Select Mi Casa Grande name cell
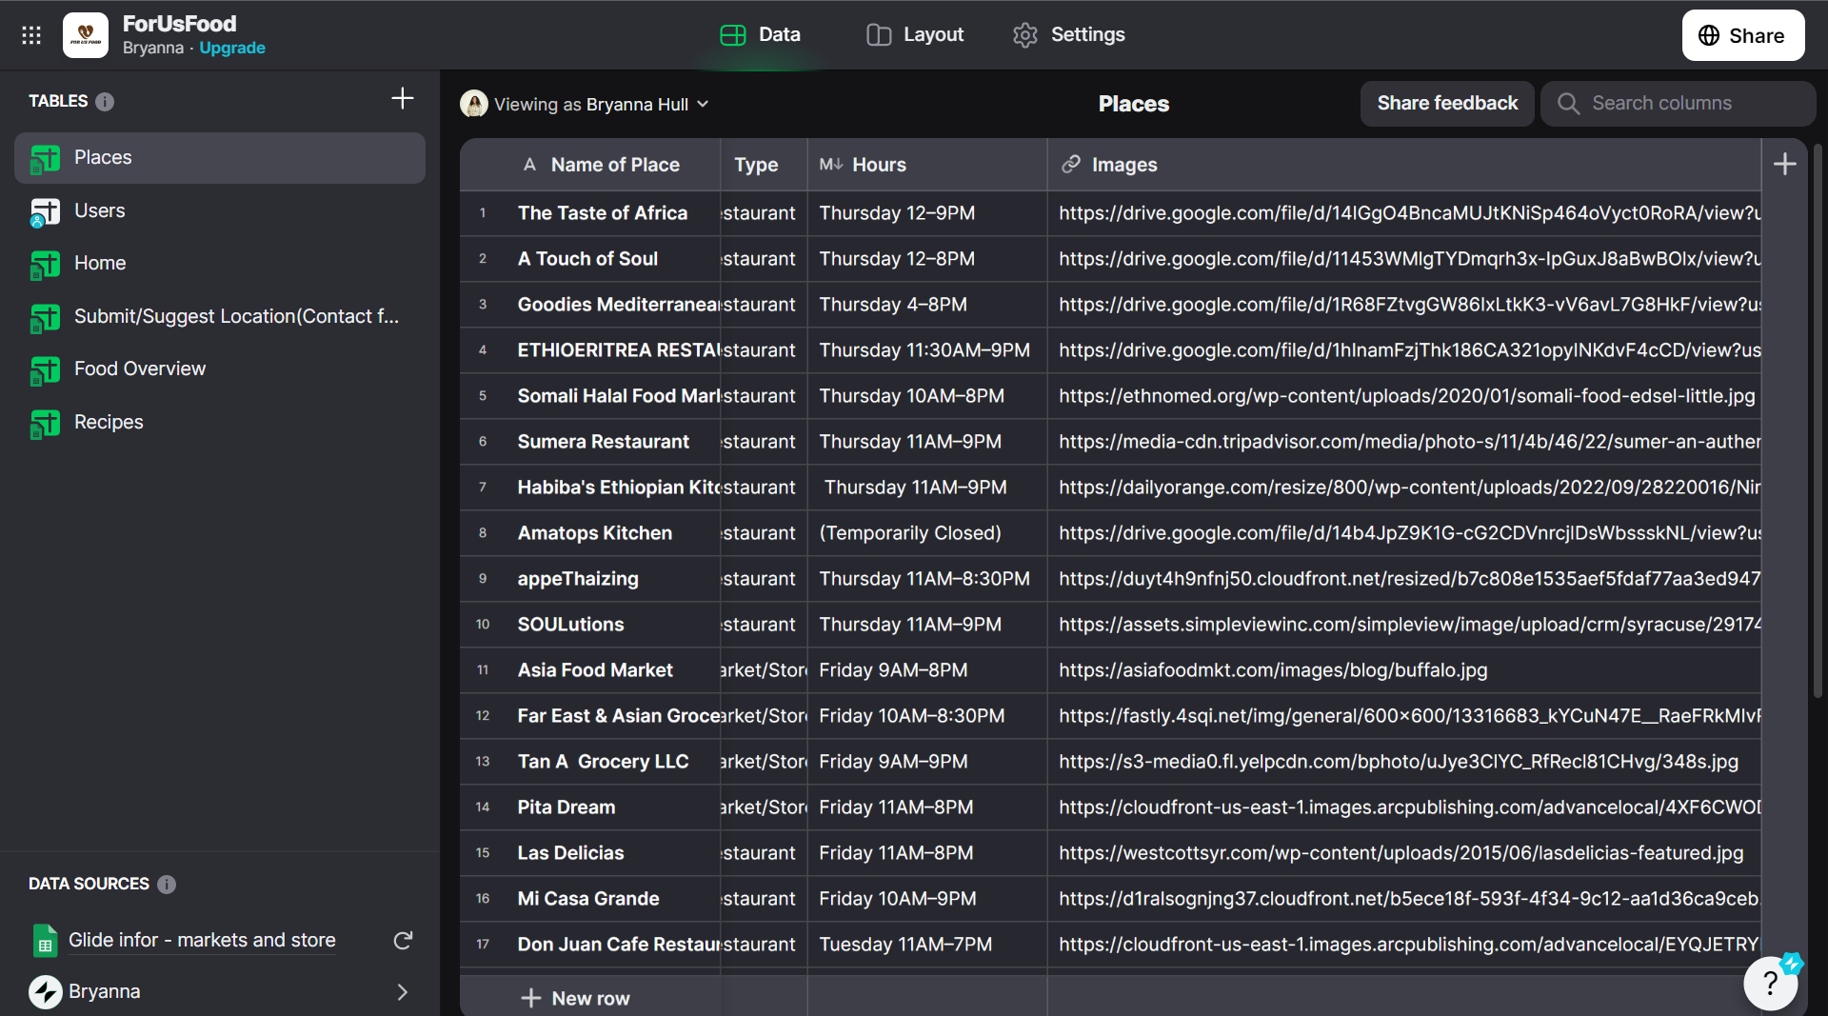The width and height of the screenshot is (1828, 1016). click(x=612, y=899)
